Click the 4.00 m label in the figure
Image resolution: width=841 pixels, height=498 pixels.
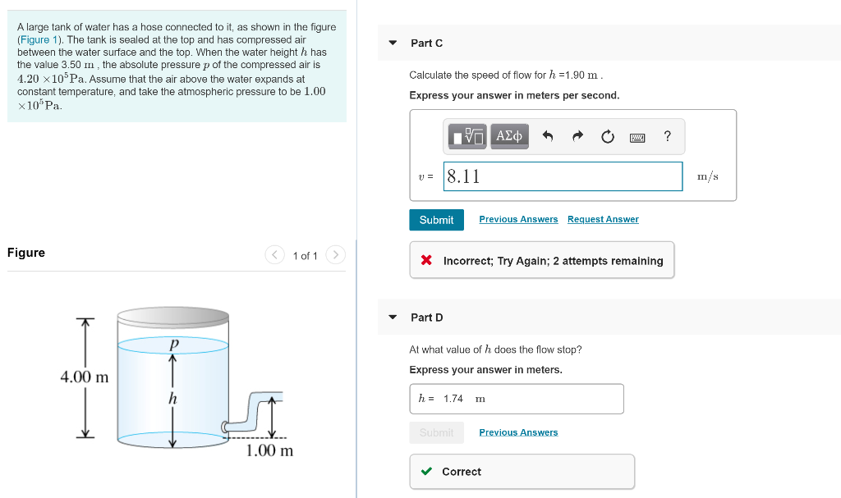pos(85,377)
